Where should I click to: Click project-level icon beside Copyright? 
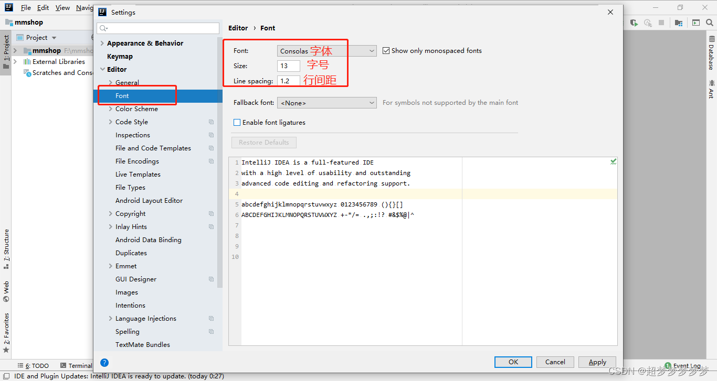pyautogui.click(x=211, y=214)
